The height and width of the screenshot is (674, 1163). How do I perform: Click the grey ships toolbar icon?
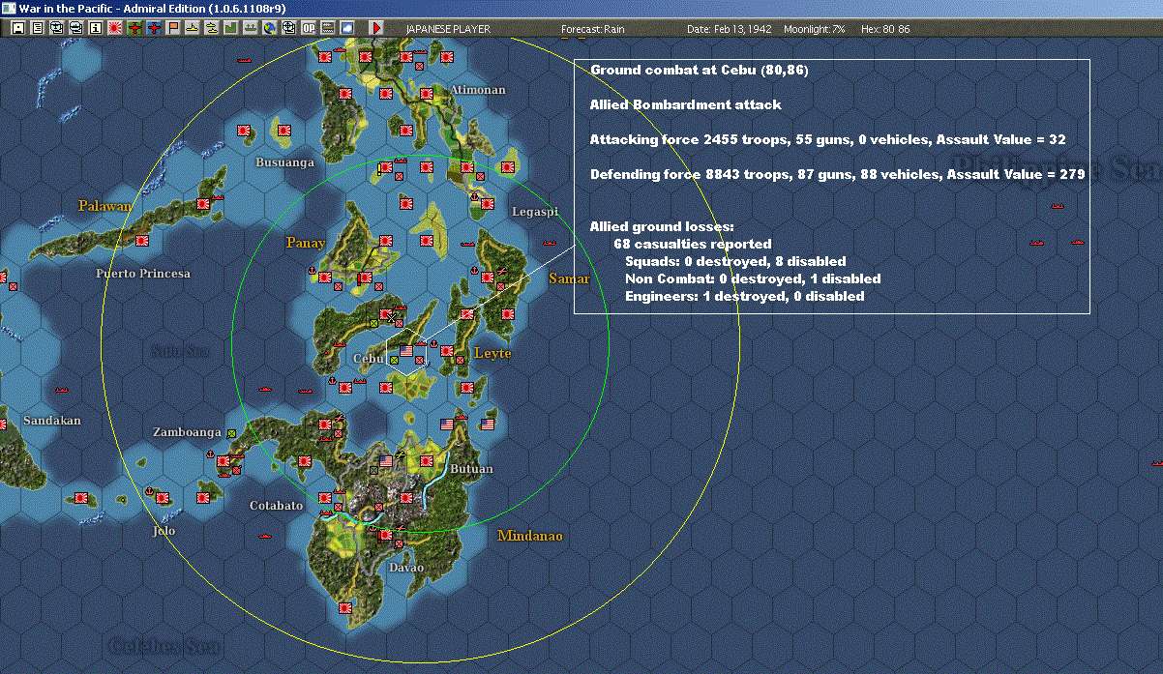pyautogui.click(x=250, y=28)
